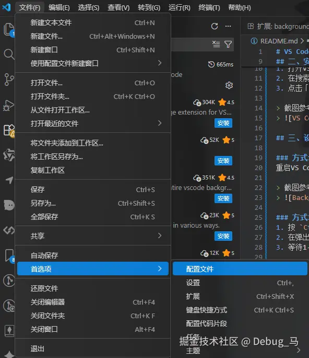Open the bookmark icon in activity bar
Image resolution: width=309 pixels, height=358 pixels.
[x=9, y=255]
